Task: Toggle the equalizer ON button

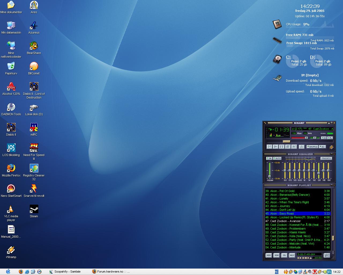Action: tap(269, 158)
